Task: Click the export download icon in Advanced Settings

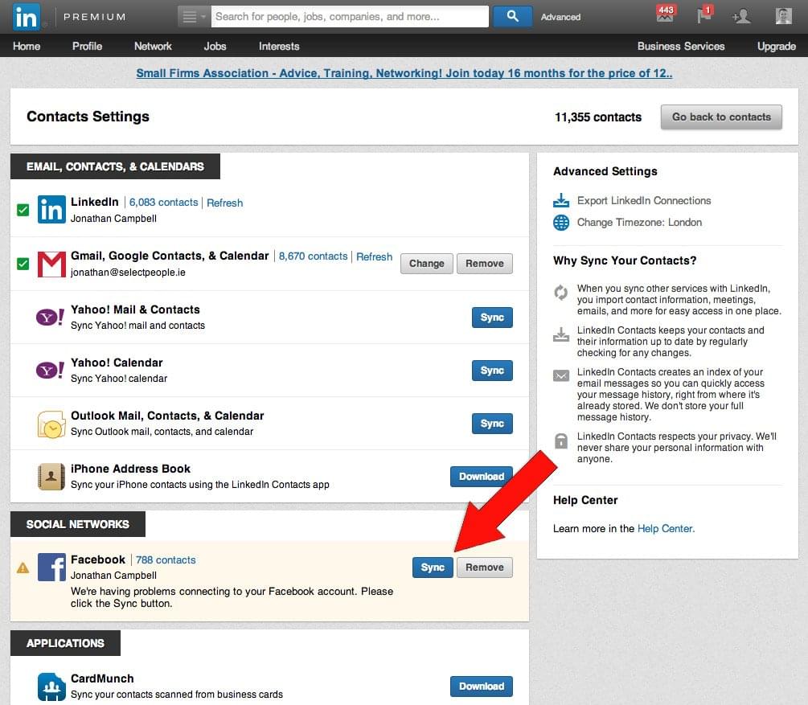Action: point(560,200)
